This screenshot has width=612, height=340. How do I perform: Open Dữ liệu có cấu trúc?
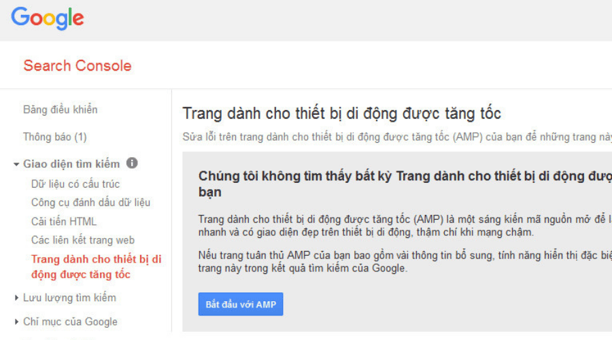pyautogui.click(x=75, y=184)
